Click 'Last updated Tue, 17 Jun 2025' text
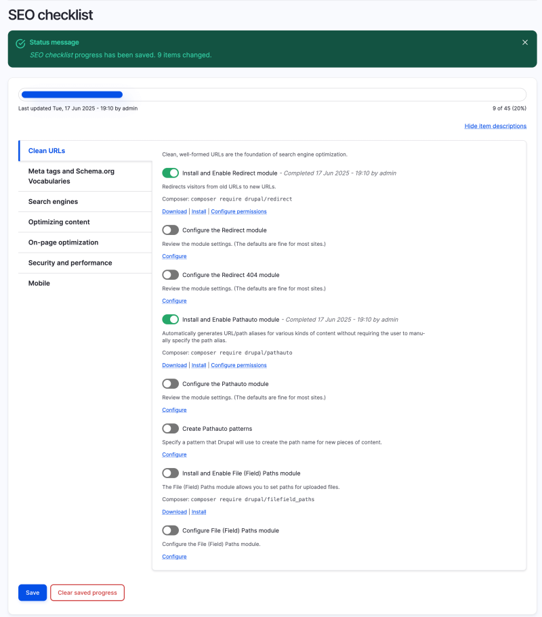The width and height of the screenshot is (542, 617). [78, 108]
